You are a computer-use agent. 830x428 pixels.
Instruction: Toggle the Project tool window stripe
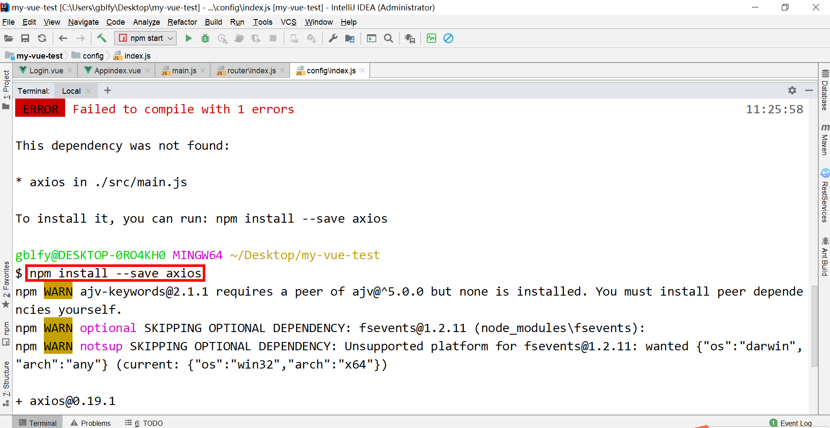click(x=6, y=89)
